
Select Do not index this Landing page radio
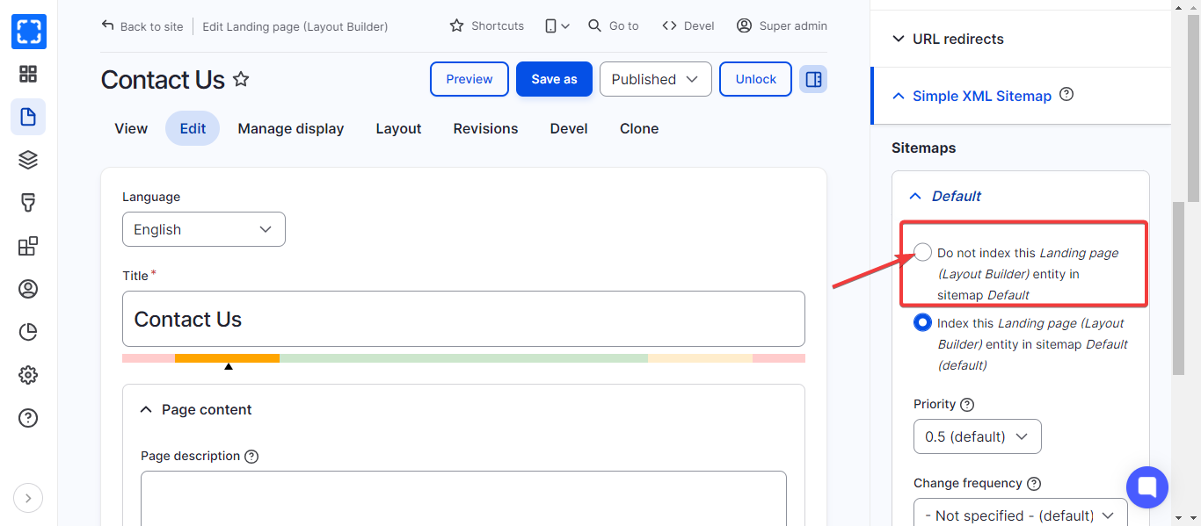(922, 252)
